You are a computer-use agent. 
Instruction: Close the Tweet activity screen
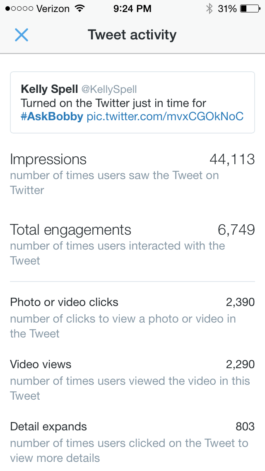22,35
